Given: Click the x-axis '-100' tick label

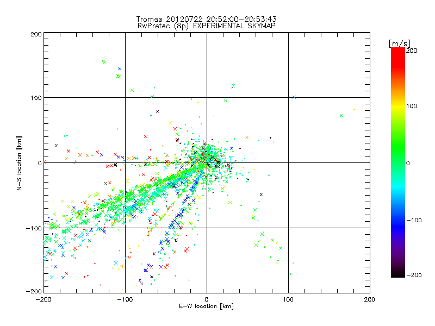Looking at the screenshot, I should click(125, 299).
